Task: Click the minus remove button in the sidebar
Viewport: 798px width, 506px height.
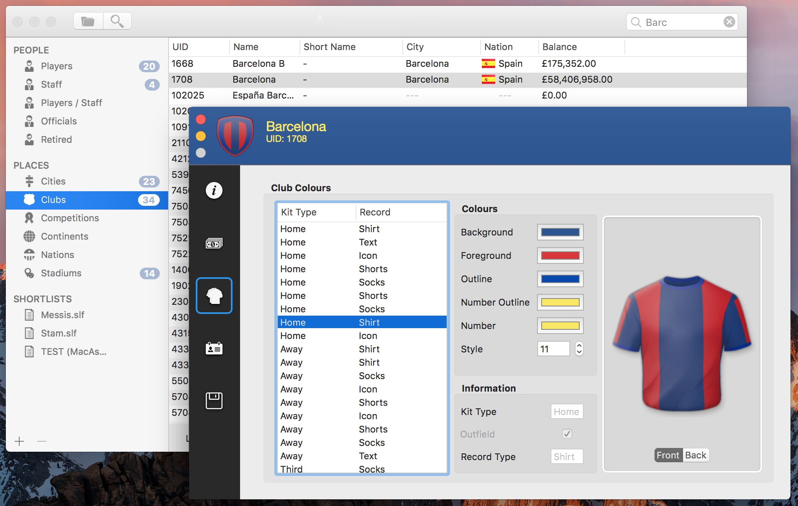Action: tap(42, 441)
